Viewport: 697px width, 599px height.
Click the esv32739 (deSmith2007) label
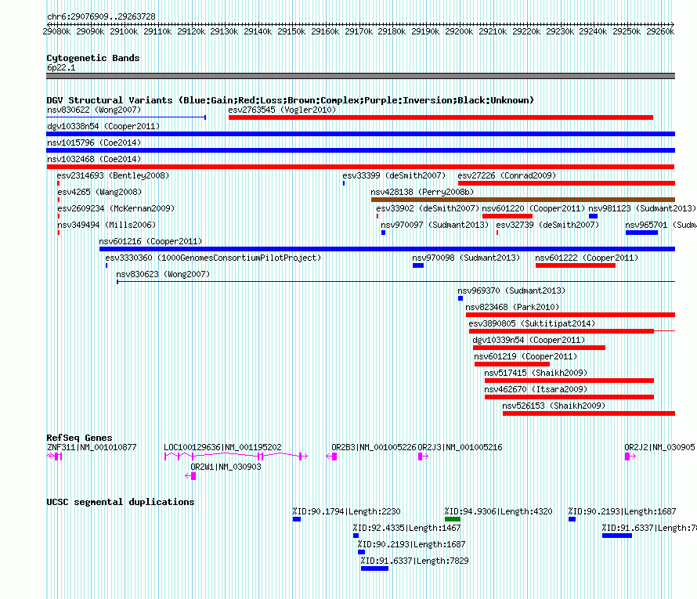[x=547, y=225]
